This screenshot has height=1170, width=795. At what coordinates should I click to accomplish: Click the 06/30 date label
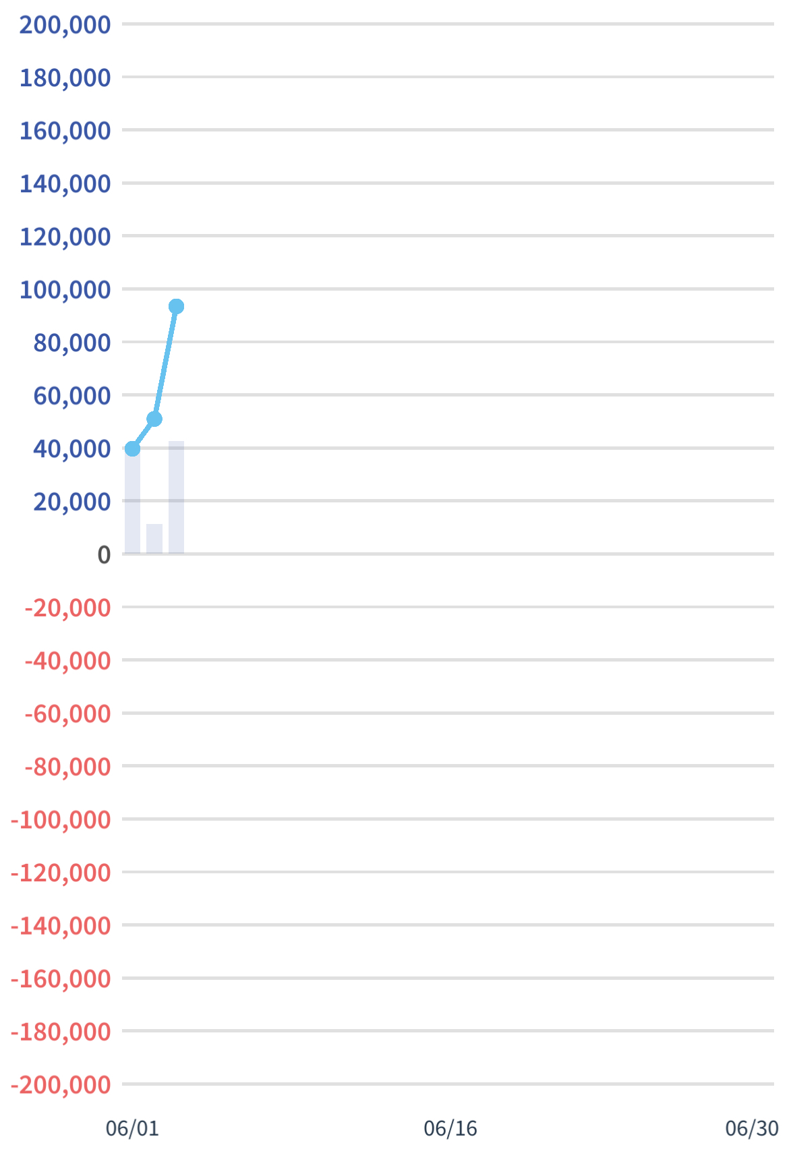point(752,1128)
